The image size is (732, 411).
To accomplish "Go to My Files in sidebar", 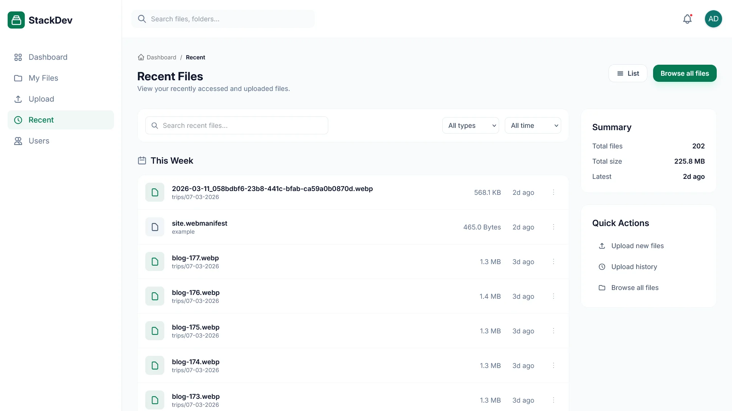I will [x=43, y=78].
